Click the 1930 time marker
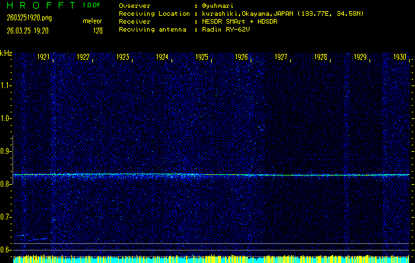This screenshot has width=415, height=263. tap(400, 58)
